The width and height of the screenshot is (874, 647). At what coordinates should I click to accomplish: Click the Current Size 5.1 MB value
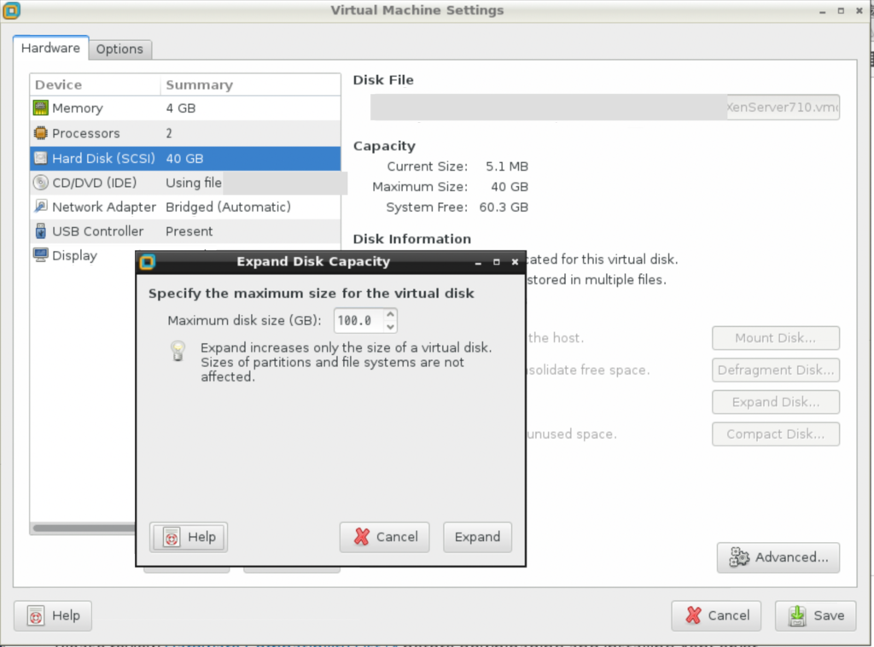click(x=507, y=166)
